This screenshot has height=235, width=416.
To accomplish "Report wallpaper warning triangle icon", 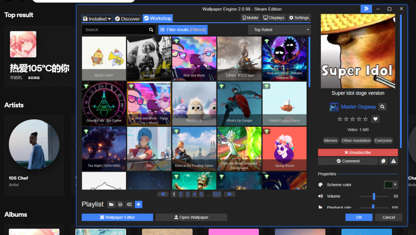I will click(x=393, y=161).
